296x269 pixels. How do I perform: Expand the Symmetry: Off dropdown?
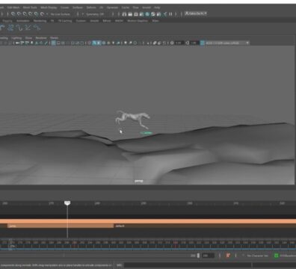click(95, 14)
